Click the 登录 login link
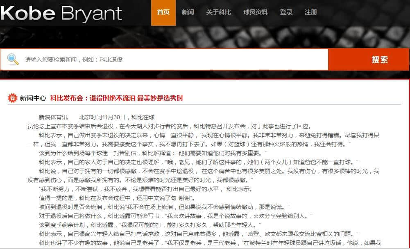The width and height of the screenshot is (410, 249). point(286,12)
